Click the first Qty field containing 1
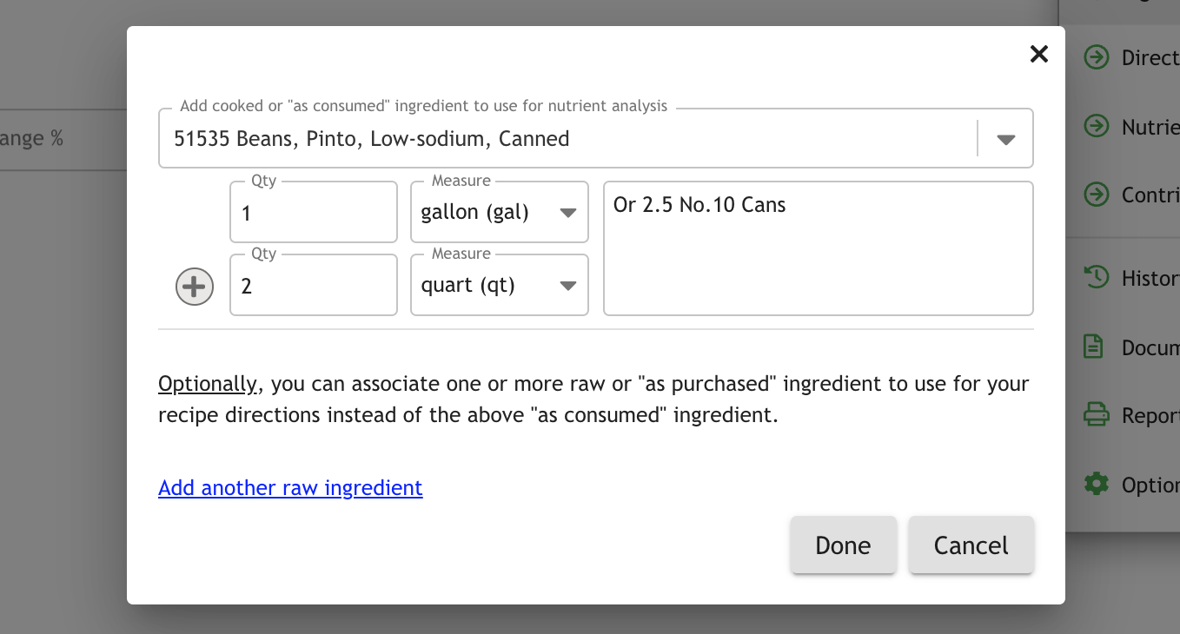 click(313, 213)
